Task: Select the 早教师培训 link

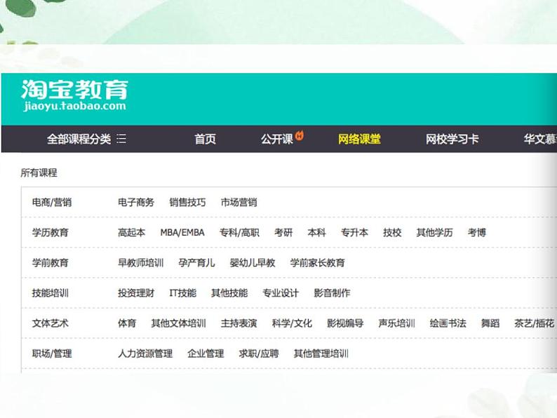Action: click(x=140, y=263)
